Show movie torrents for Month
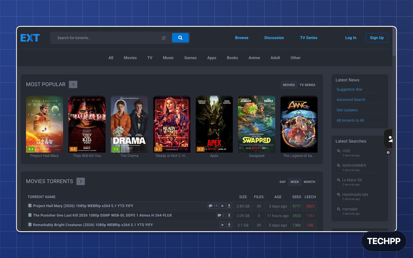This screenshot has width=413, height=258. click(x=309, y=182)
